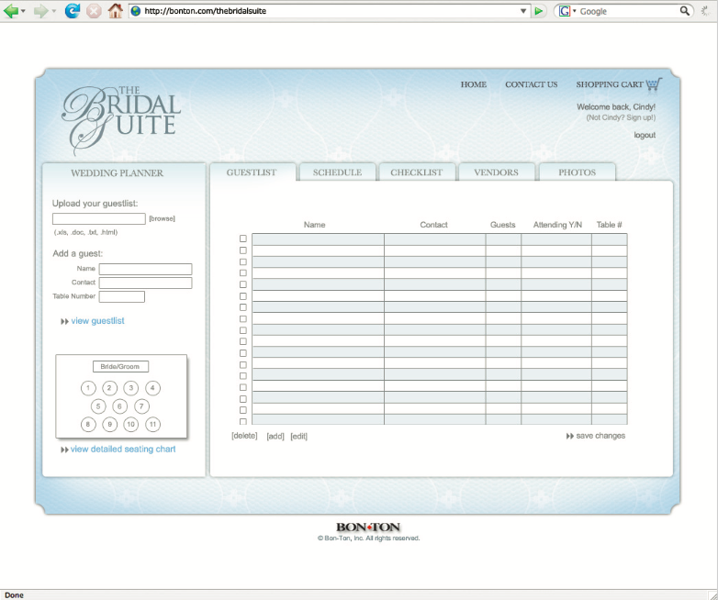Click the Google search engine icon
This screenshot has width=718, height=600.
tap(565, 10)
